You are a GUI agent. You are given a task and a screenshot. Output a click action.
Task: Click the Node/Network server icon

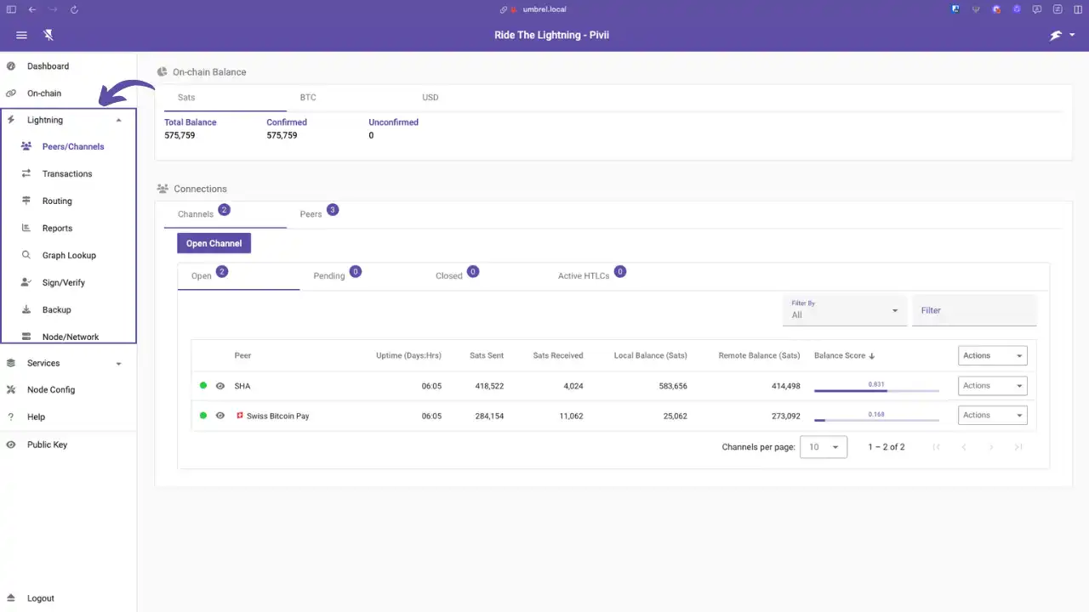coord(26,337)
